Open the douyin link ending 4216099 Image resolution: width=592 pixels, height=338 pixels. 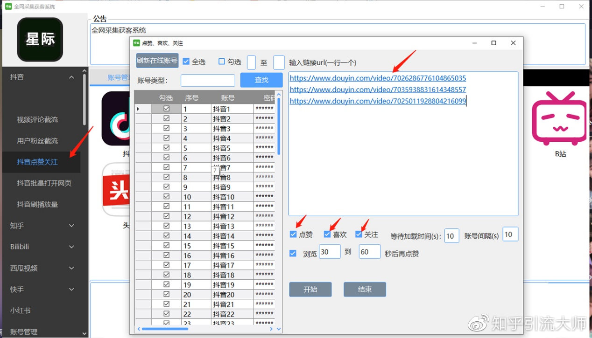point(378,101)
